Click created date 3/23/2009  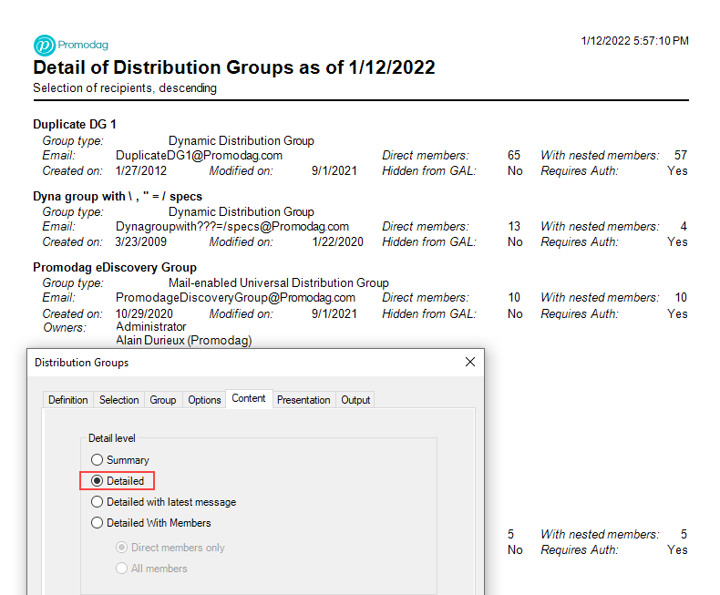[141, 242]
